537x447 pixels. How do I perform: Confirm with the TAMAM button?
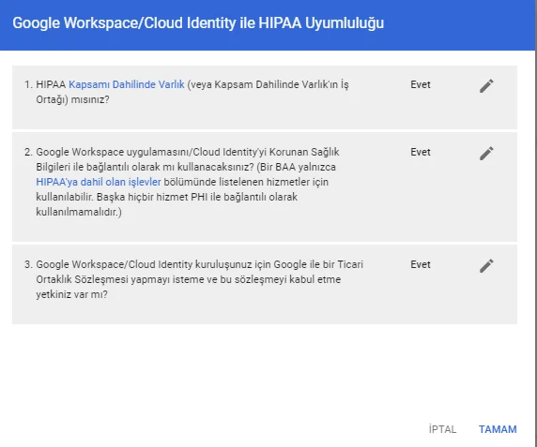[498, 429]
